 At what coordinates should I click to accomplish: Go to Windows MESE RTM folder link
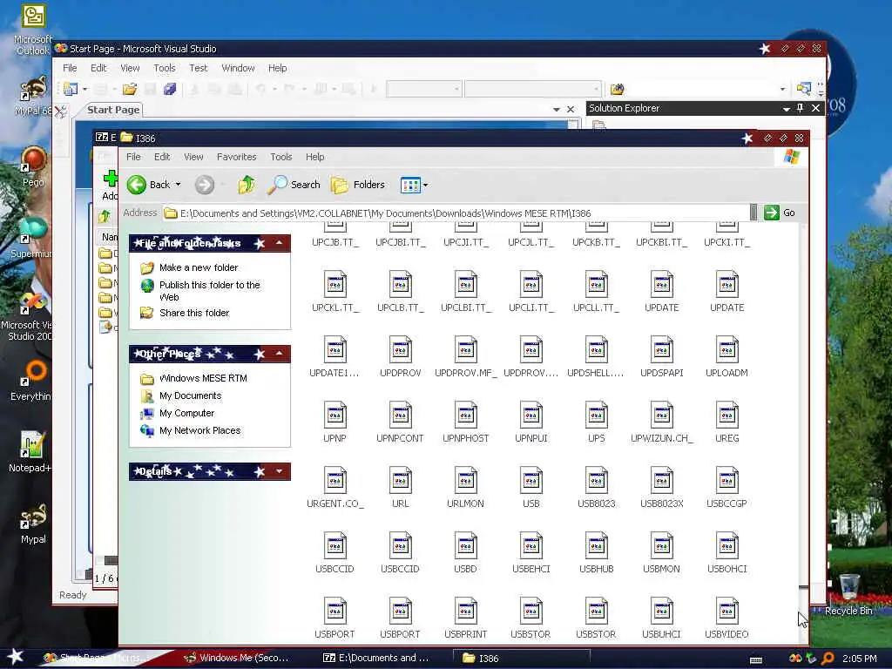pyautogui.click(x=203, y=378)
